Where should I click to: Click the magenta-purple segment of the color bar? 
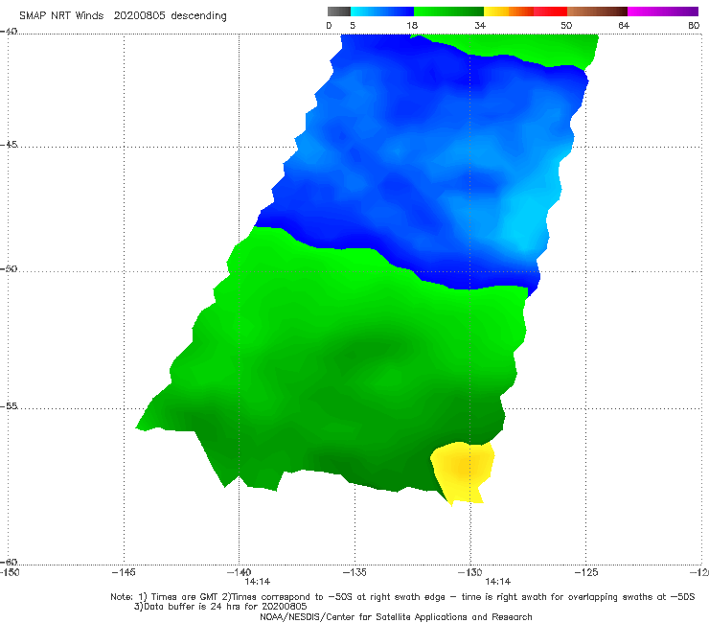pos(663,12)
